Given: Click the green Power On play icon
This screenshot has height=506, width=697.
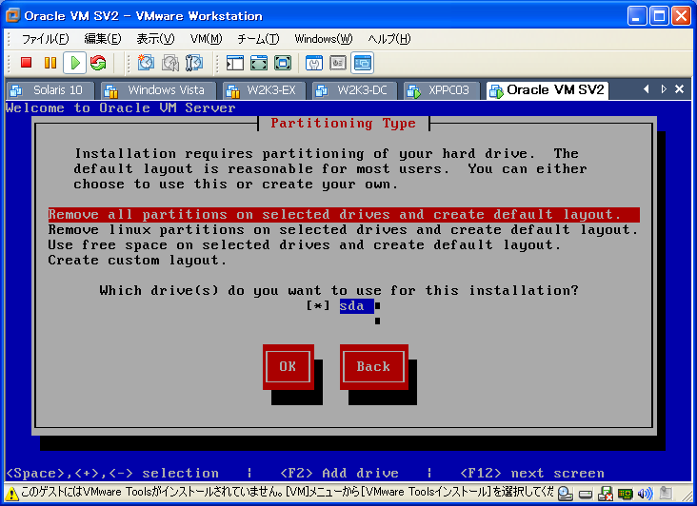Looking at the screenshot, I should (74, 63).
